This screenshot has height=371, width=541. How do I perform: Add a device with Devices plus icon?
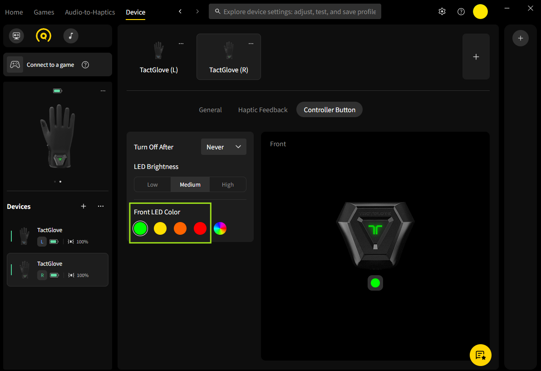[84, 206]
